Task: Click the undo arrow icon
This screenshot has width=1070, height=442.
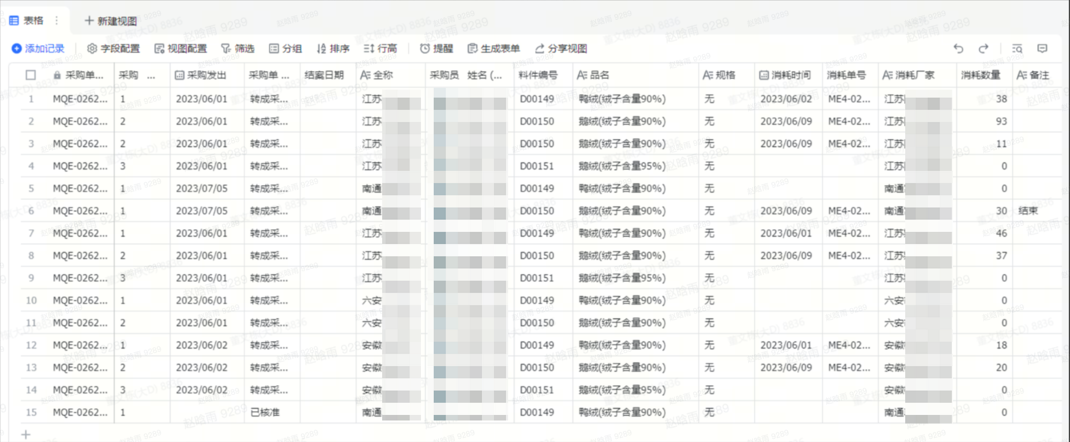Action: (x=958, y=48)
